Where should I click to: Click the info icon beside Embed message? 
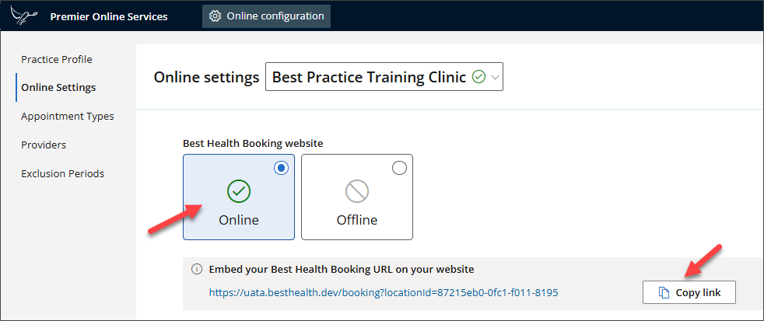pos(196,270)
